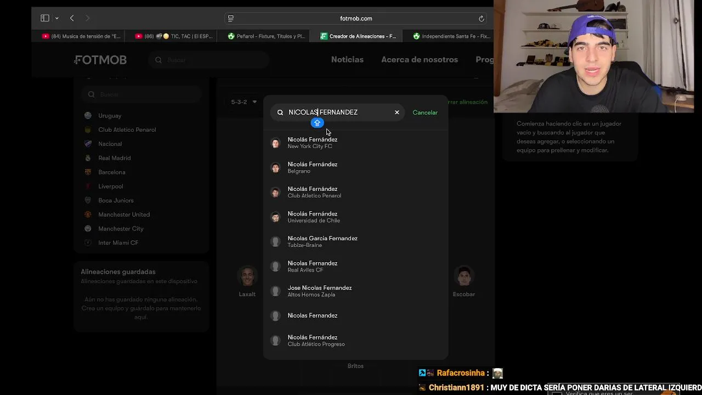Click the New York City FC player avatar

(x=275, y=143)
